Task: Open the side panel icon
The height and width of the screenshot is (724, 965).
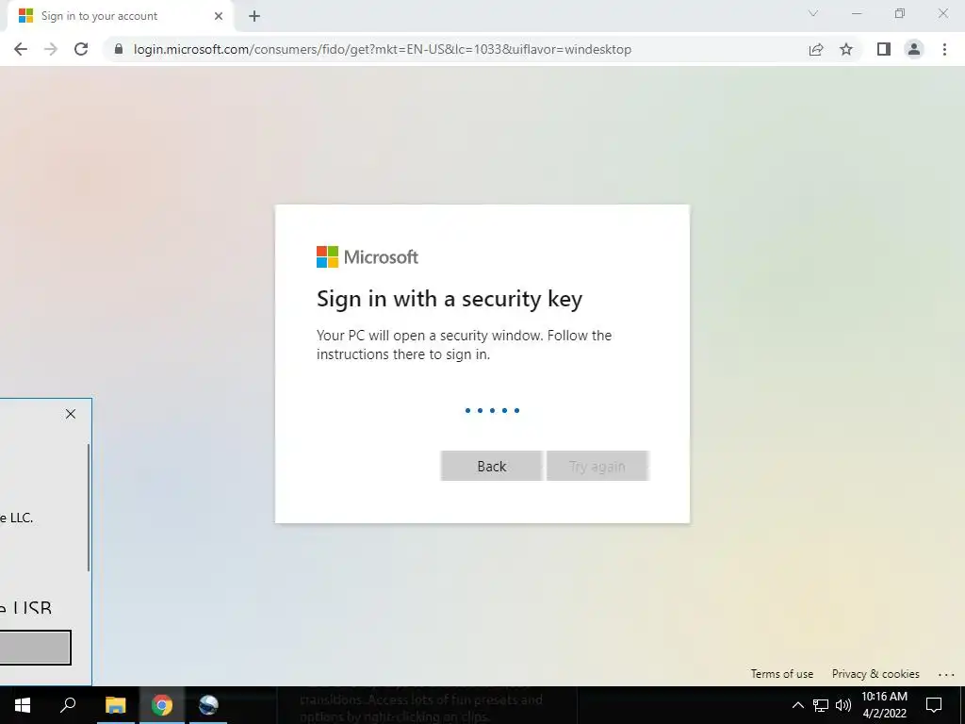Action: pyautogui.click(x=884, y=49)
